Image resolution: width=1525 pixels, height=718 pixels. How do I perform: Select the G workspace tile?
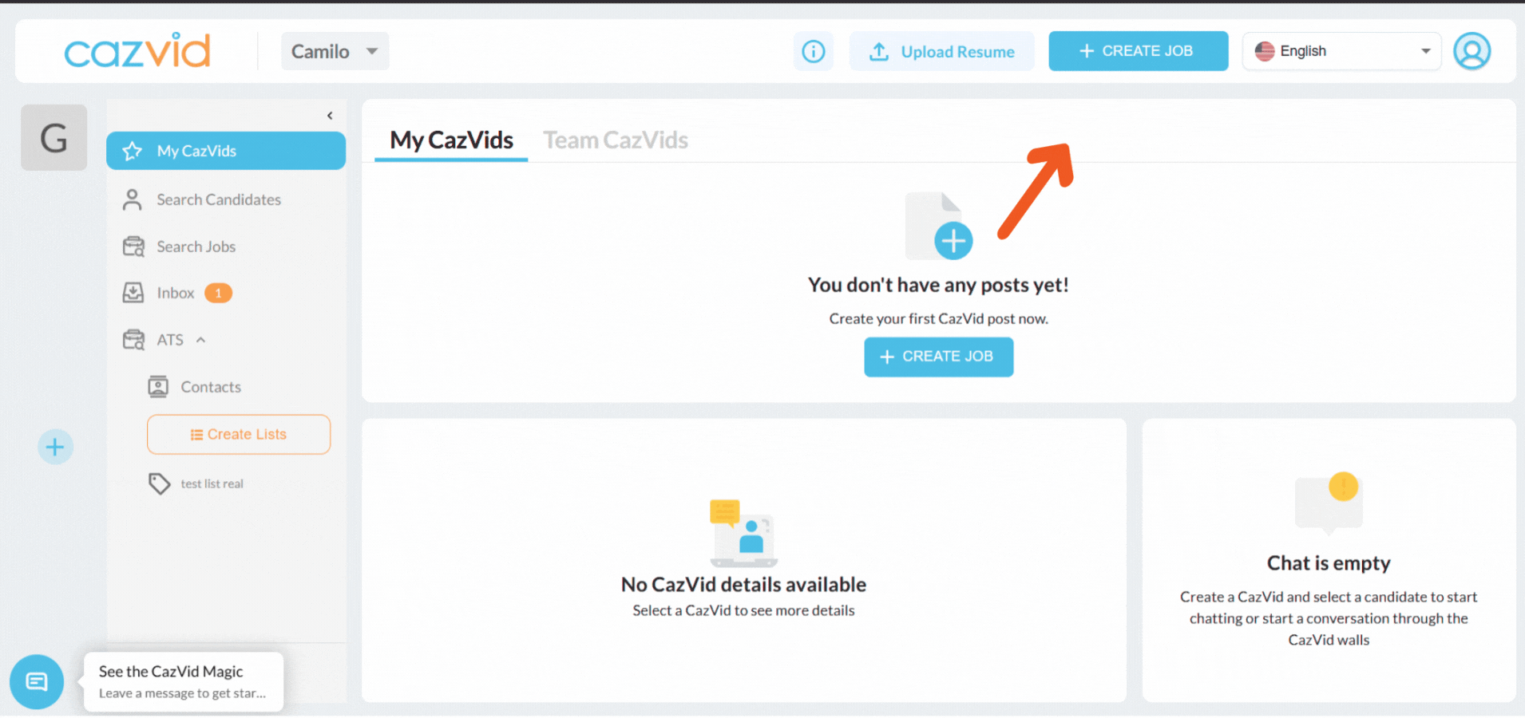(x=53, y=137)
